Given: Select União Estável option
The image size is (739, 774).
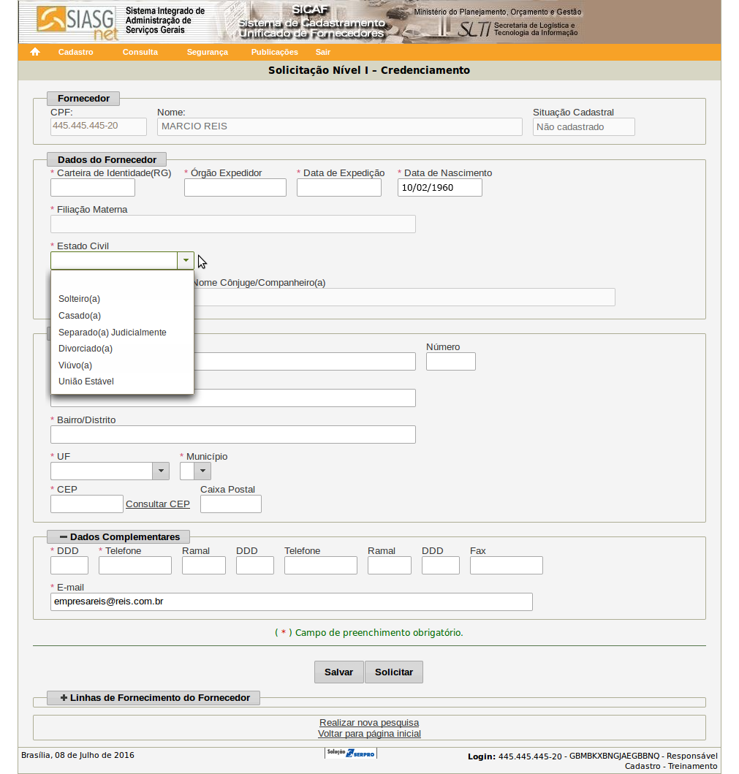Looking at the screenshot, I should (122, 381).
